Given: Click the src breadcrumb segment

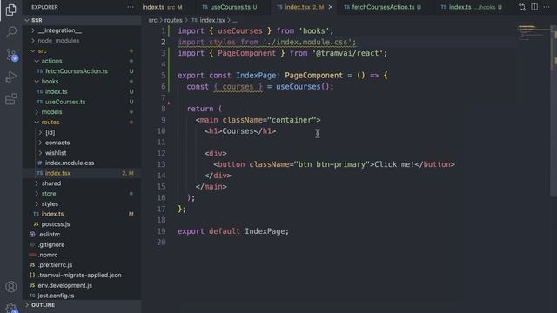Looking at the screenshot, I should [152, 20].
